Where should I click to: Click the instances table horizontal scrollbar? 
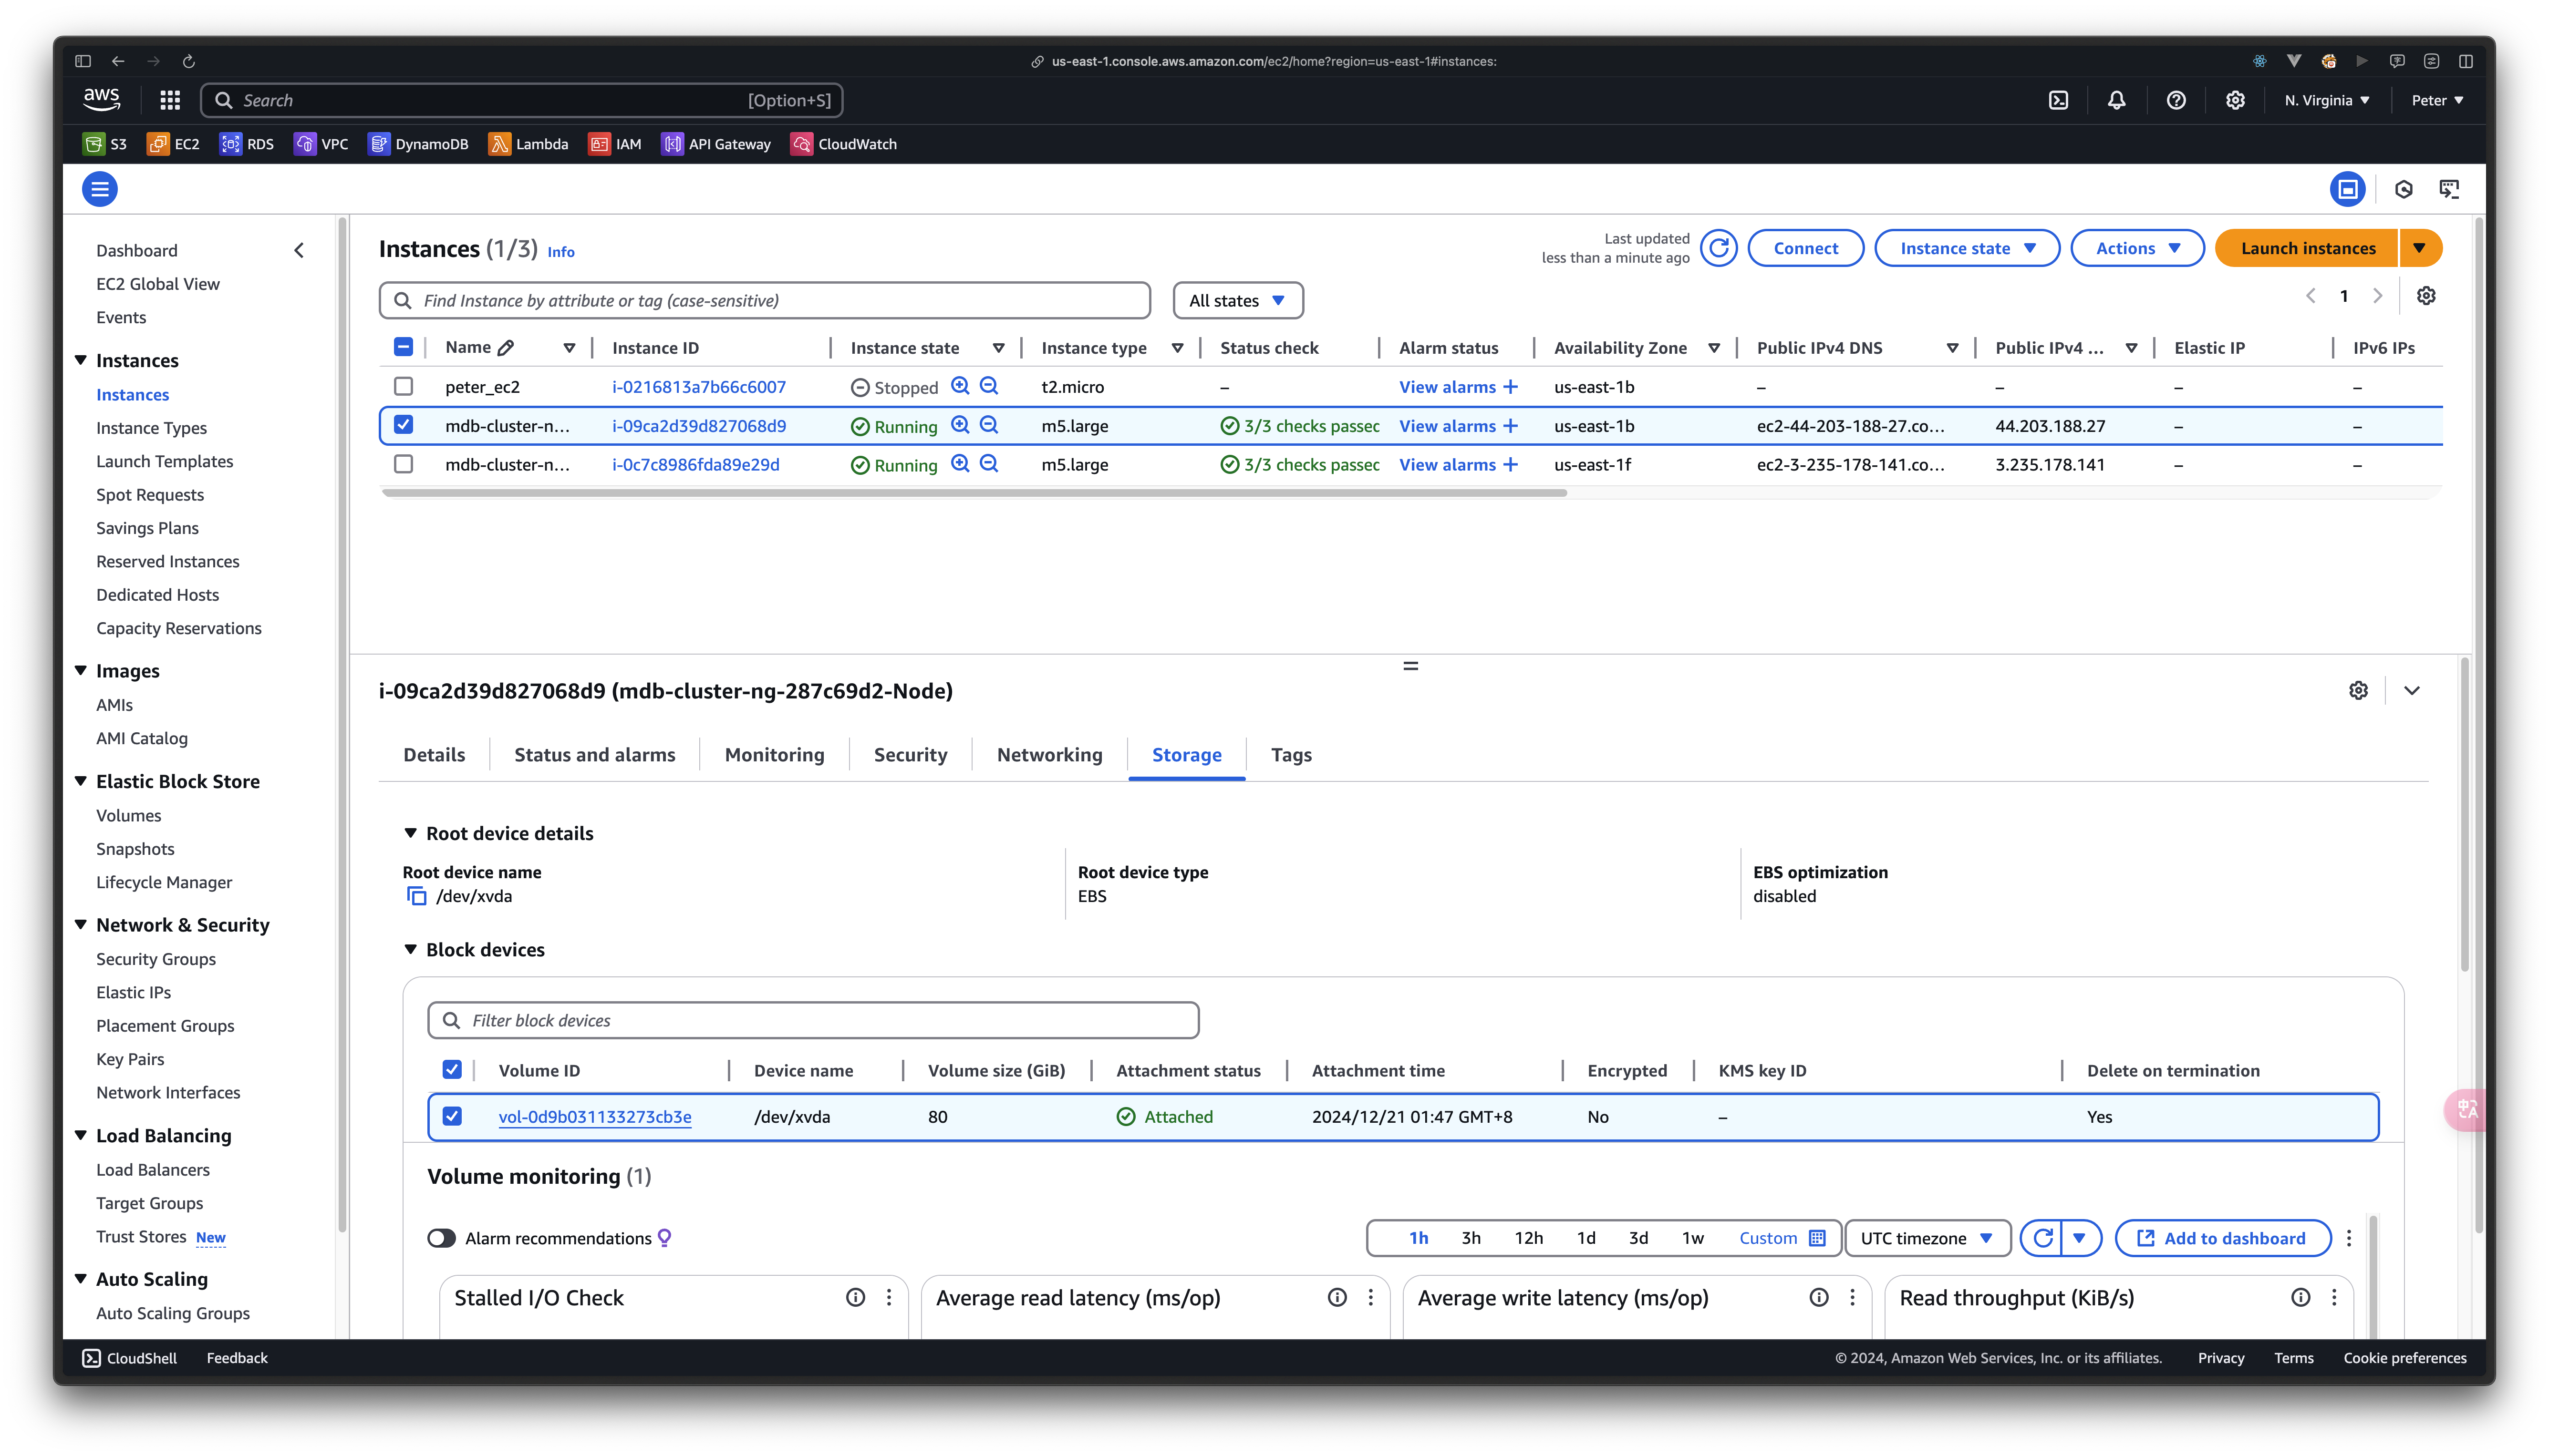click(x=974, y=493)
